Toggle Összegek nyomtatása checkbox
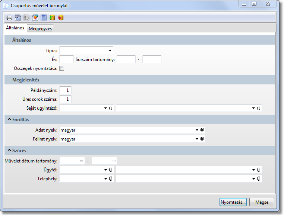Image resolution: width=284 pixels, height=216 pixels. point(62,68)
